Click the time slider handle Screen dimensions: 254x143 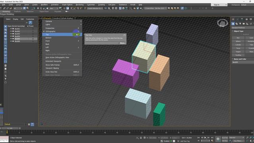click(10, 128)
